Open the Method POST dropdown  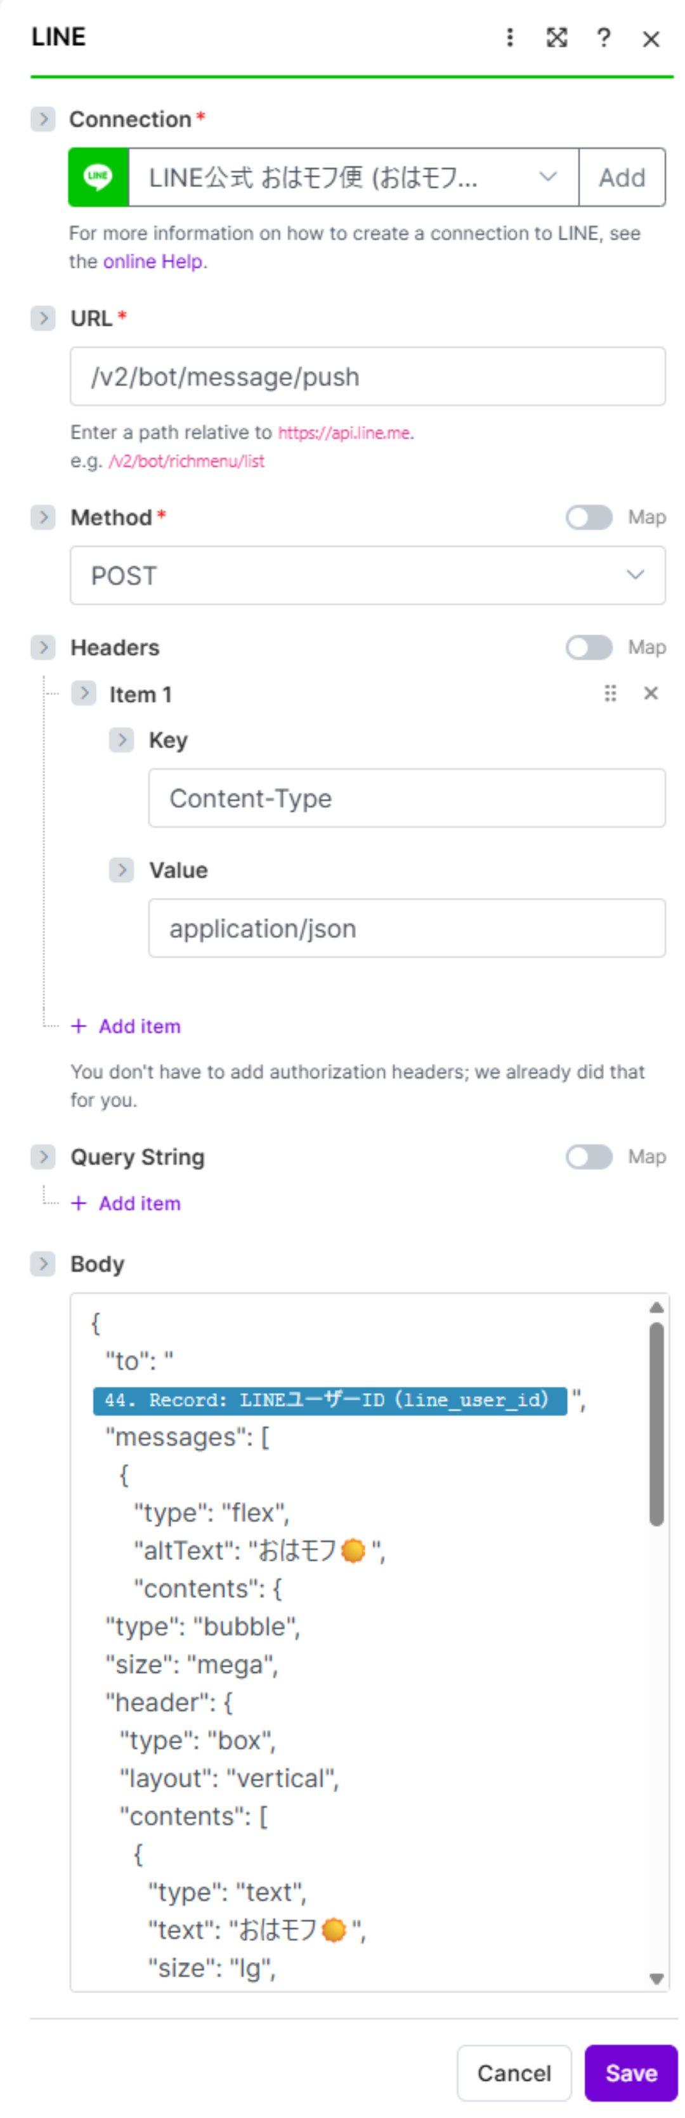coord(367,576)
